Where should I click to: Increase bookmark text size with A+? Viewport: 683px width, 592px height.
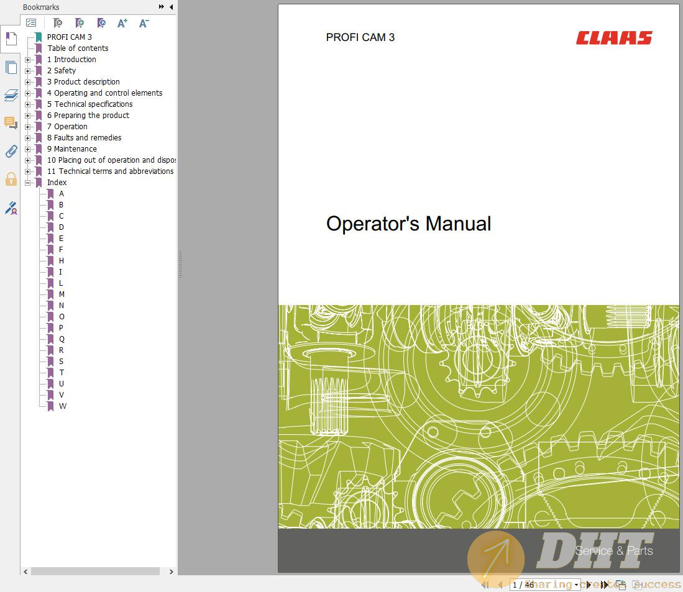coord(122,22)
